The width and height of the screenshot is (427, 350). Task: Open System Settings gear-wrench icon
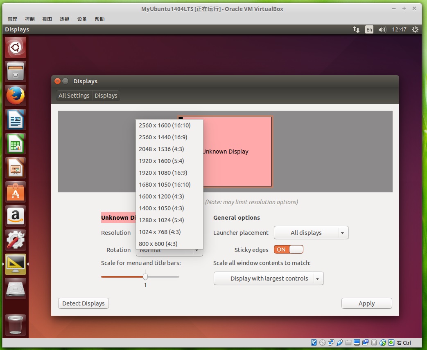tap(16, 240)
